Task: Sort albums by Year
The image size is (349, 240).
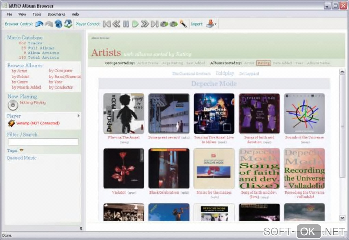Action: tap(299, 63)
